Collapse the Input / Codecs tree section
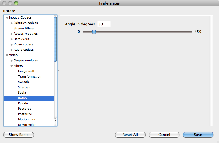This screenshot has height=143, width=219. tap(7, 18)
